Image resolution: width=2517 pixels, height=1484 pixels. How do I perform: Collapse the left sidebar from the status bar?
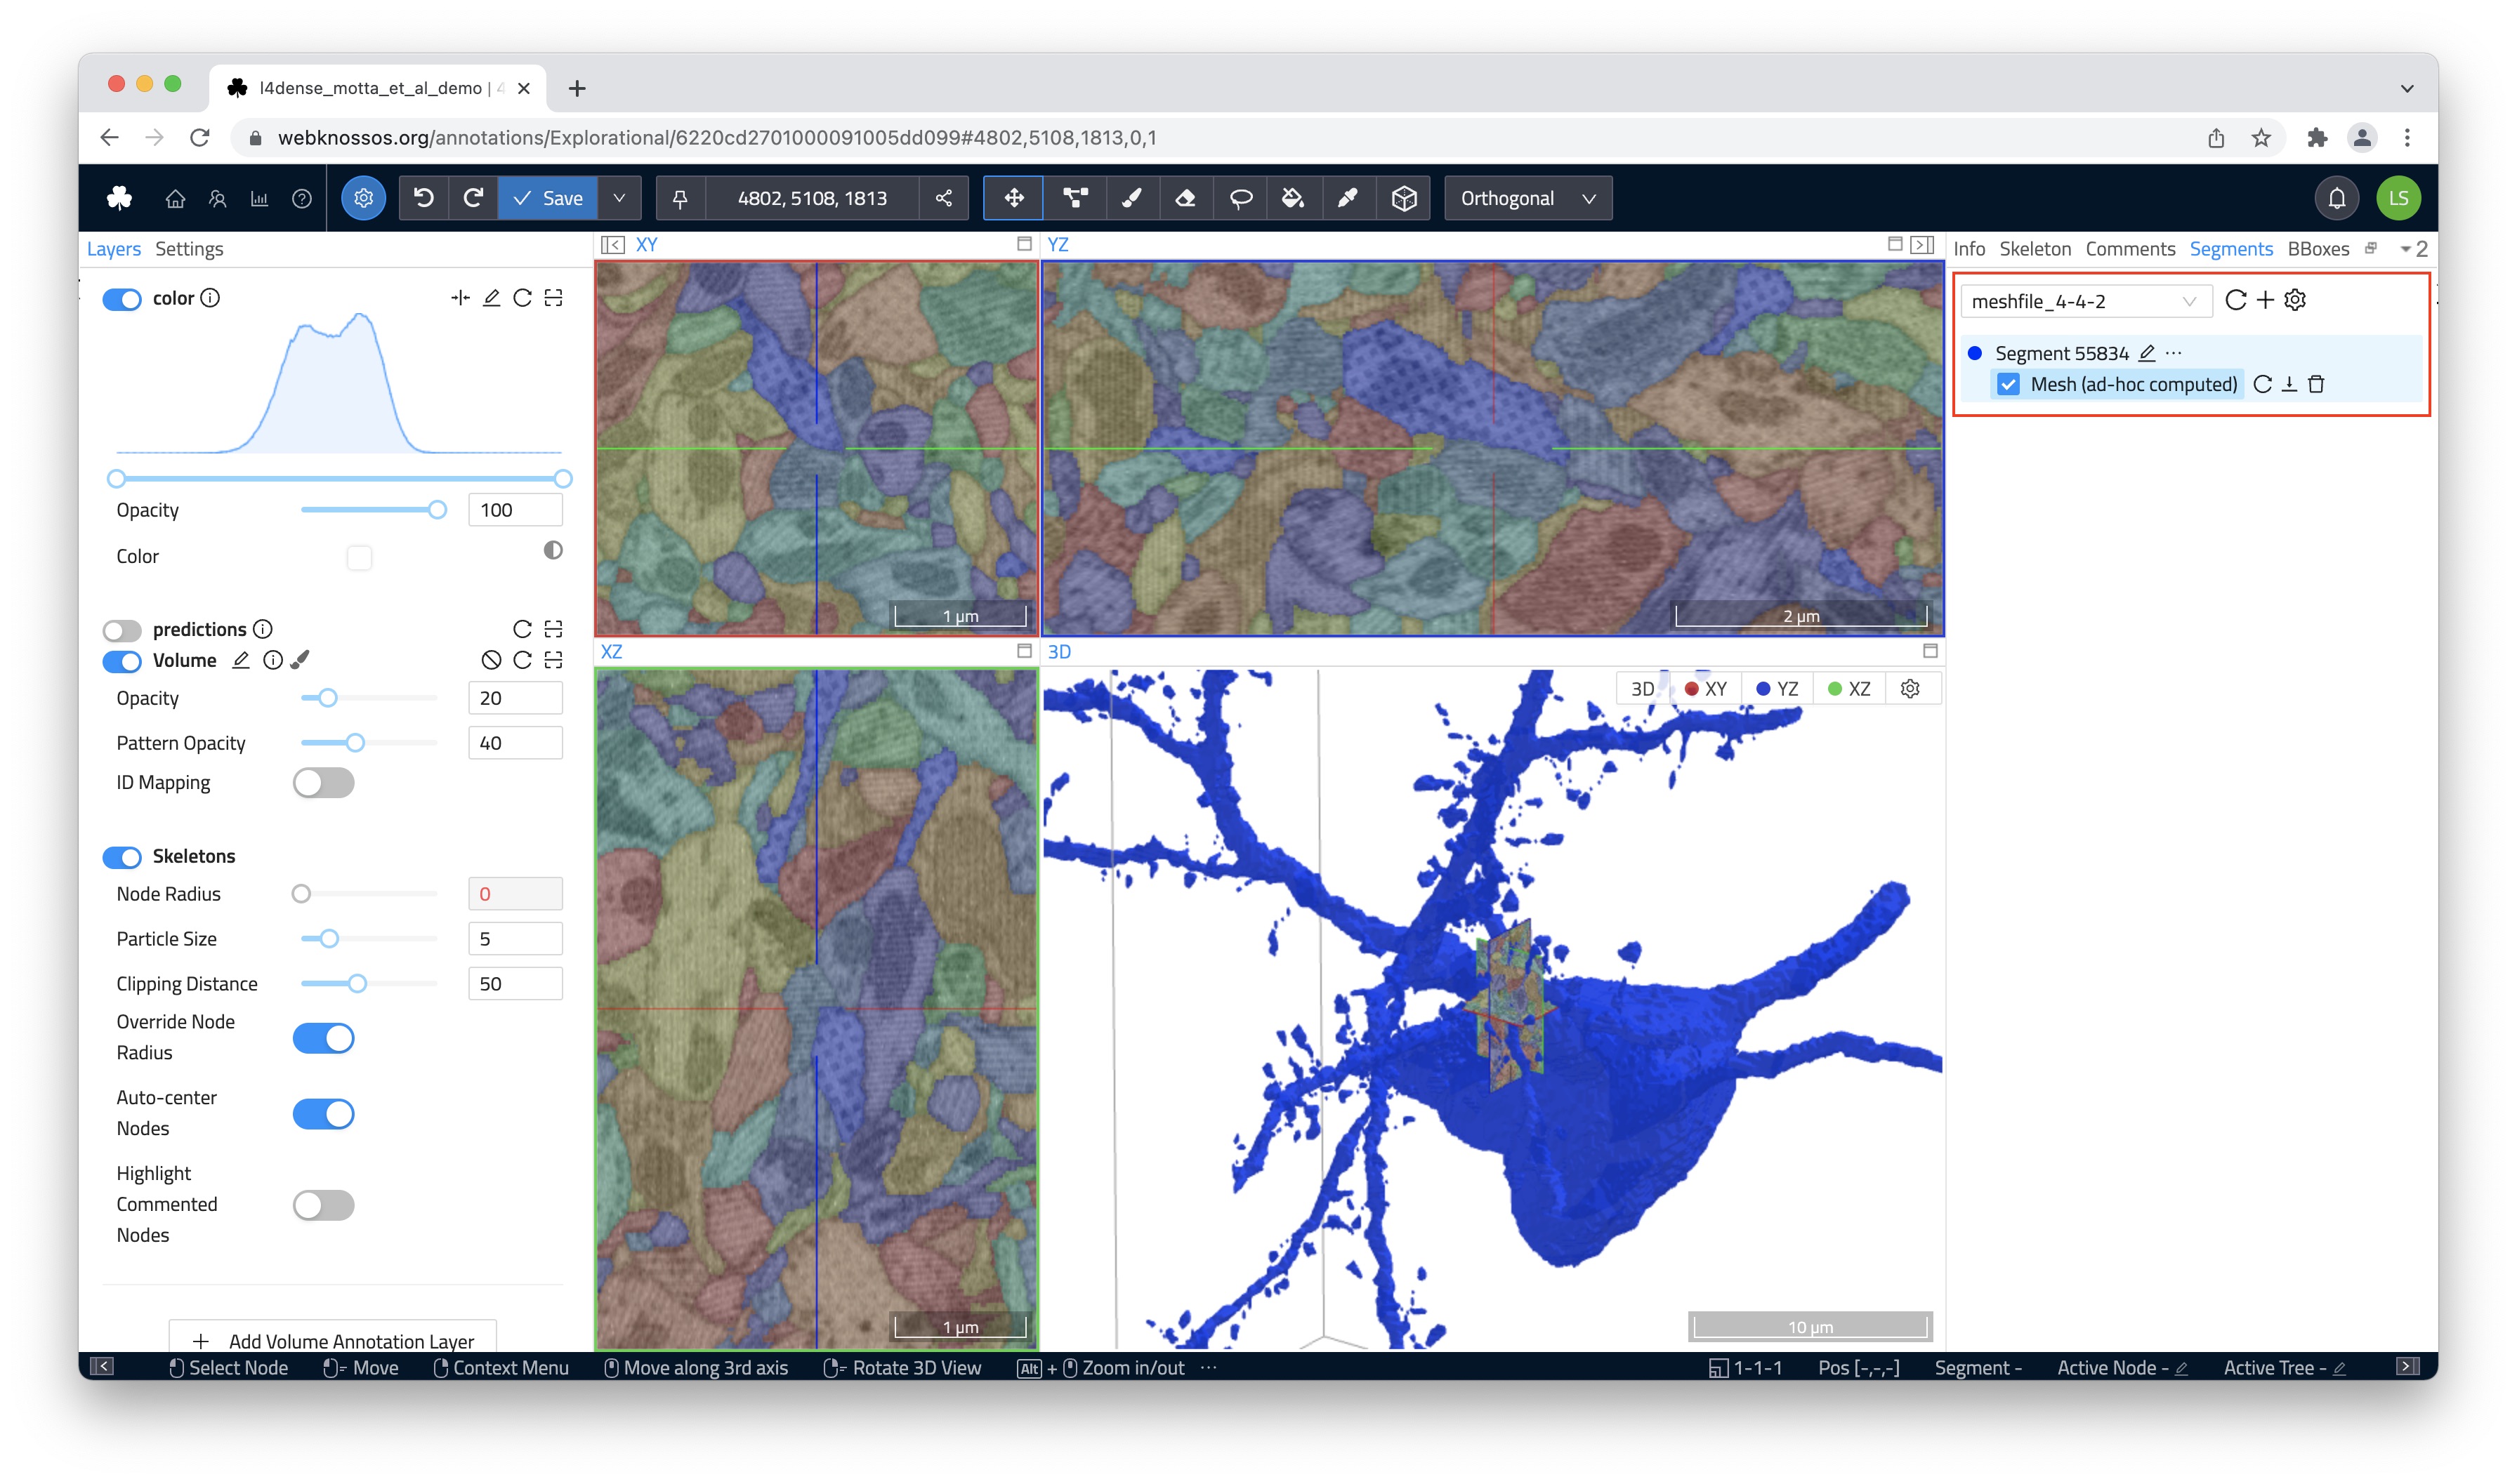click(x=102, y=1366)
